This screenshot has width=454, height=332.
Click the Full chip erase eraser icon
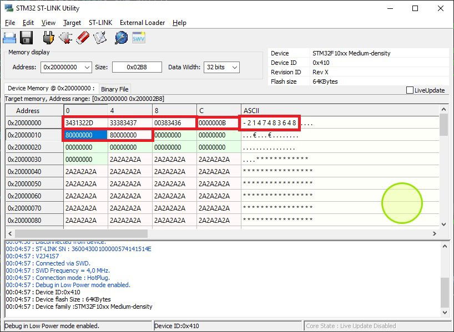click(83, 38)
